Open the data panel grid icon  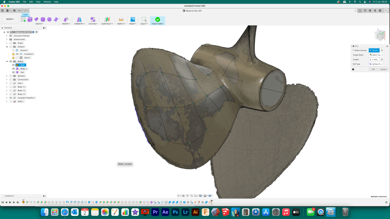coord(2,10)
